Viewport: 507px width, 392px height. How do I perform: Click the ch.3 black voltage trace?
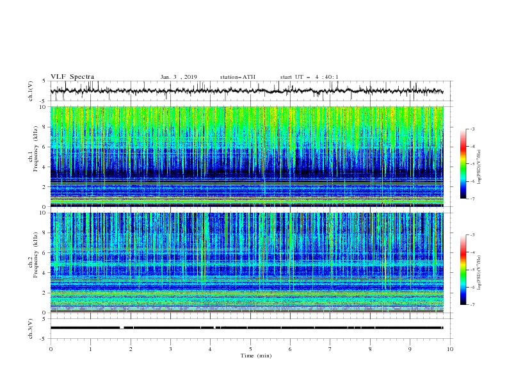tap(246, 328)
